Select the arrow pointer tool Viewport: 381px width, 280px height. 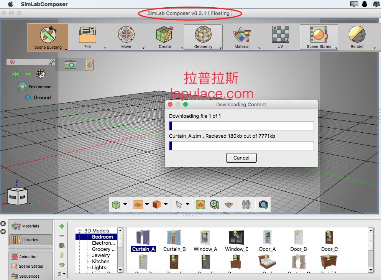(x=179, y=205)
